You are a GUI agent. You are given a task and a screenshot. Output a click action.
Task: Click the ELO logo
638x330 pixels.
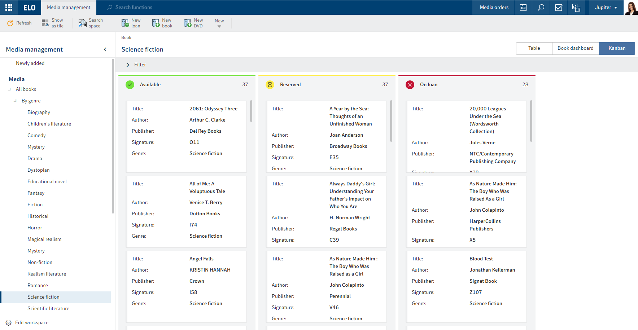[x=30, y=7]
